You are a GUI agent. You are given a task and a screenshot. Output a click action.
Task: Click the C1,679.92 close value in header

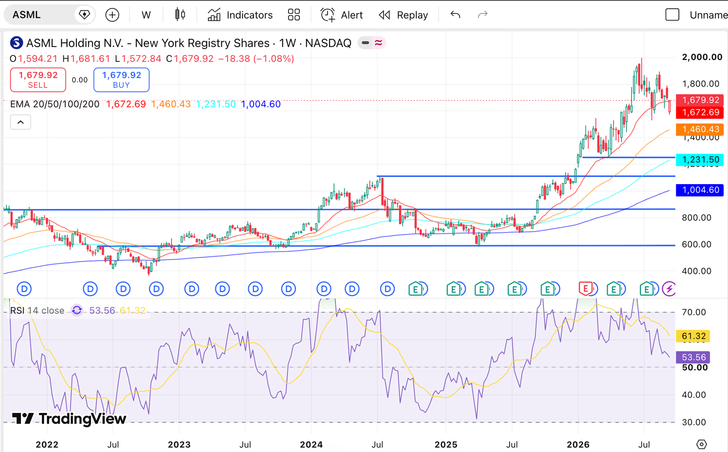coord(190,59)
